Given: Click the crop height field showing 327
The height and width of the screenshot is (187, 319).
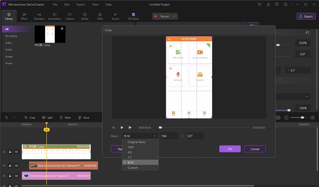Looking at the screenshot, I should 195,136.
